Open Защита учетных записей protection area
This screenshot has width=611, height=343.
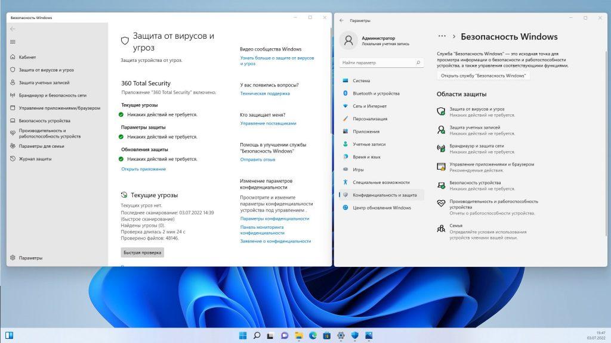pyautogui.click(x=476, y=130)
